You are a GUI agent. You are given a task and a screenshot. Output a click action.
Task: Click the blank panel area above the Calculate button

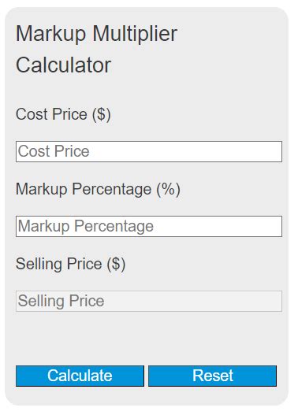pyautogui.click(x=146, y=339)
